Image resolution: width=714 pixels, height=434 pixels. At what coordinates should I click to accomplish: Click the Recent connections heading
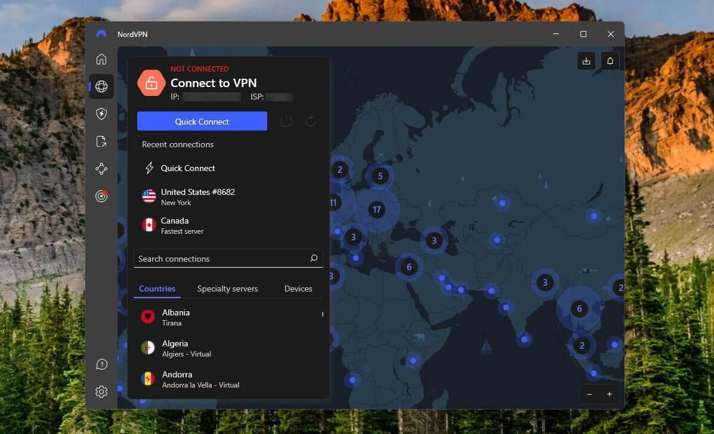pyautogui.click(x=178, y=144)
